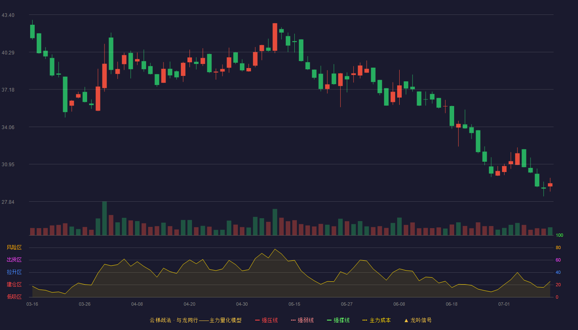Select the 04-08 date label
The image size is (578, 330).
point(137,304)
